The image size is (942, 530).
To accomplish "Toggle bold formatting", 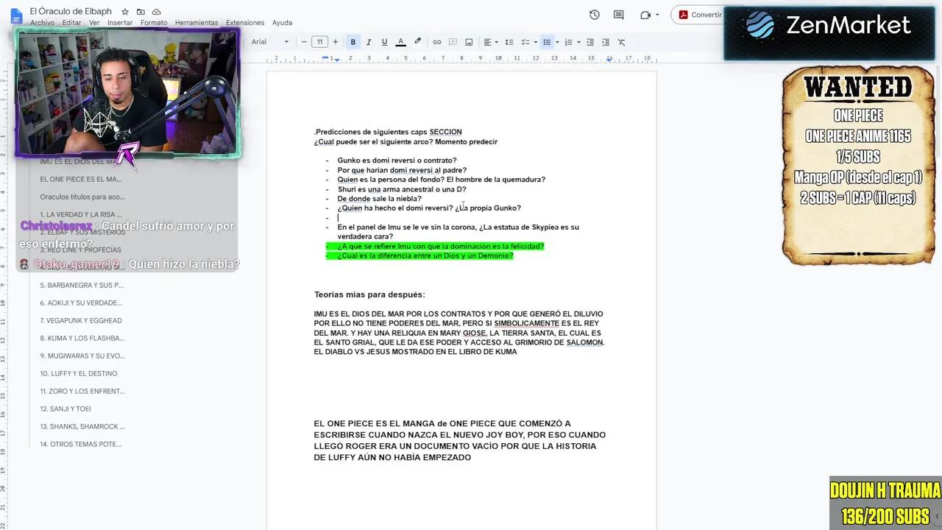I will pos(353,42).
